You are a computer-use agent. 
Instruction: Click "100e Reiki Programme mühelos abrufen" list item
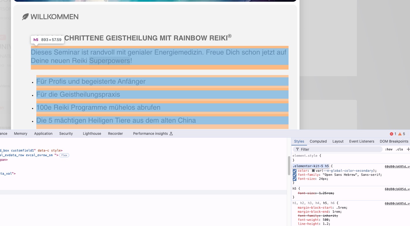pyautogui.click(x=98, y=108)
